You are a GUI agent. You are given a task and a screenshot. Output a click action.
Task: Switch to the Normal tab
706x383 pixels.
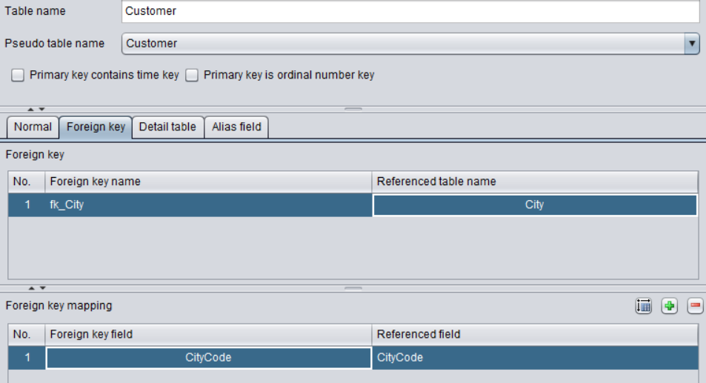pyautogui.click(x=33, y=127)
